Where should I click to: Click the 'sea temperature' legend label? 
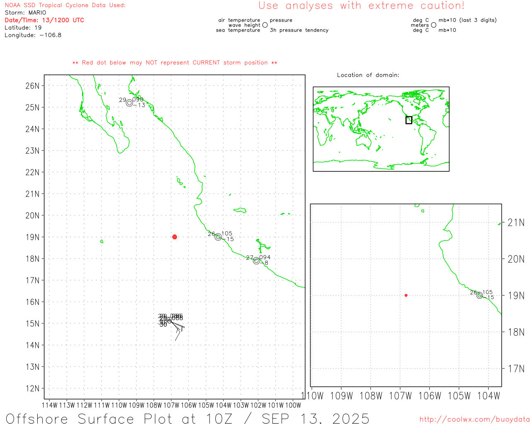pyautogui.click(x=238, y=30)
